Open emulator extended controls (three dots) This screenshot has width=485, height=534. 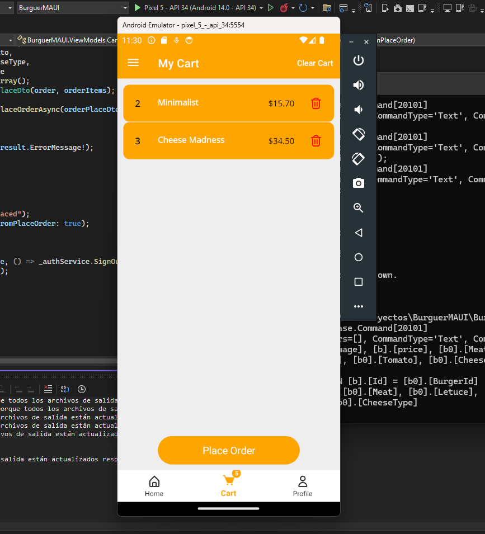coord(359,306)
